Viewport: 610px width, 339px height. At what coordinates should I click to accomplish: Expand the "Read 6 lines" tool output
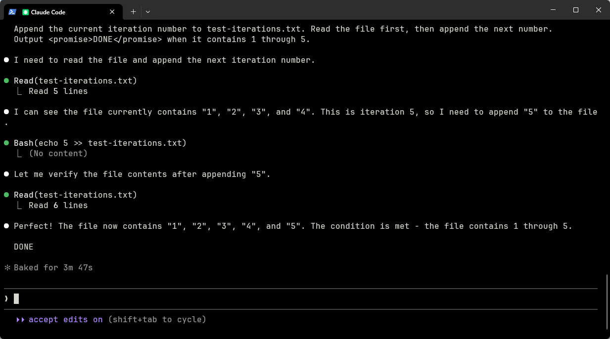point(58,206)
